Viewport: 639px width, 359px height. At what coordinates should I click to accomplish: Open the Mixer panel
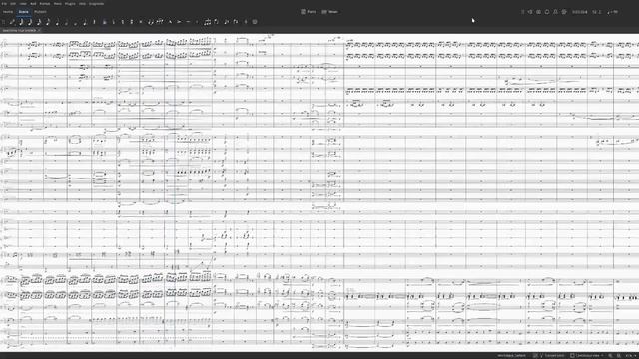tap(330, 12)
